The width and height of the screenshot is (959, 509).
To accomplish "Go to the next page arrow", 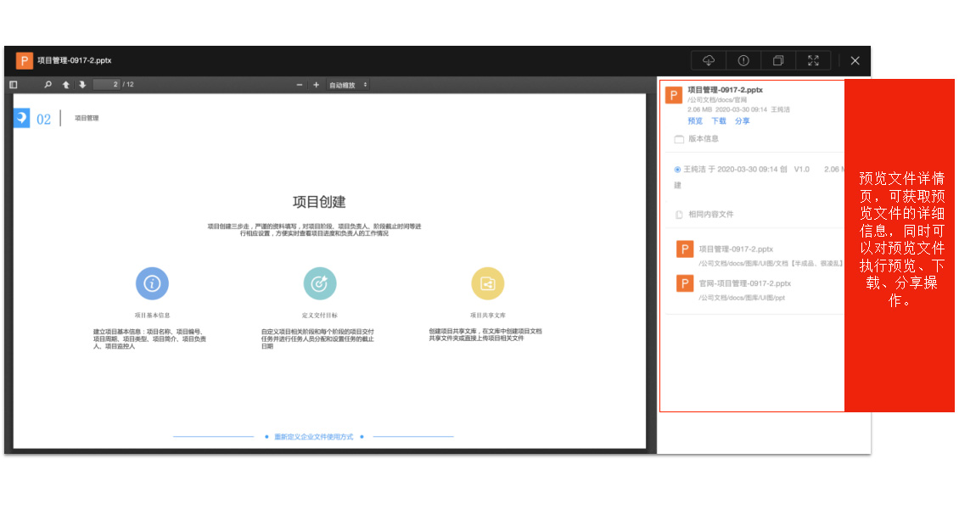I will coord(82,85).
